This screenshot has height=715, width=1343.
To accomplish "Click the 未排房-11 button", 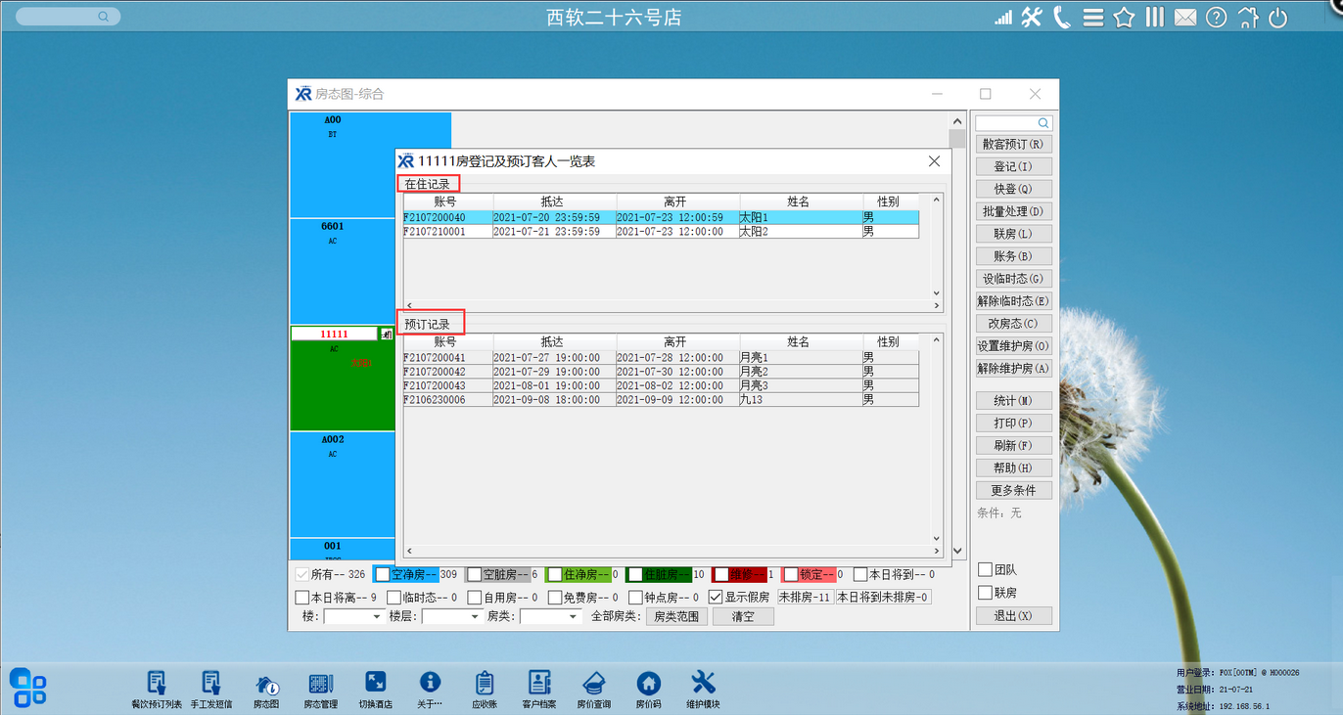I will tap(805, 597).
